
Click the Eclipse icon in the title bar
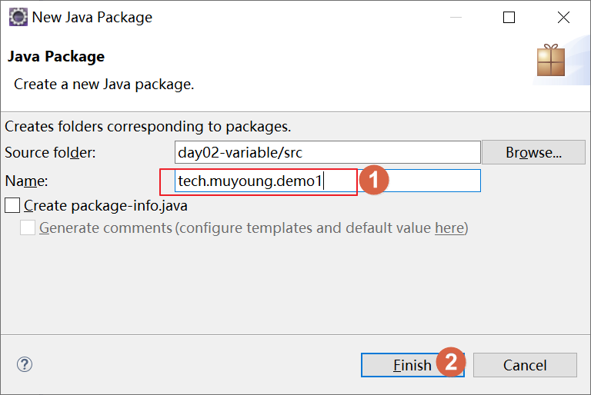coord(18,17)
